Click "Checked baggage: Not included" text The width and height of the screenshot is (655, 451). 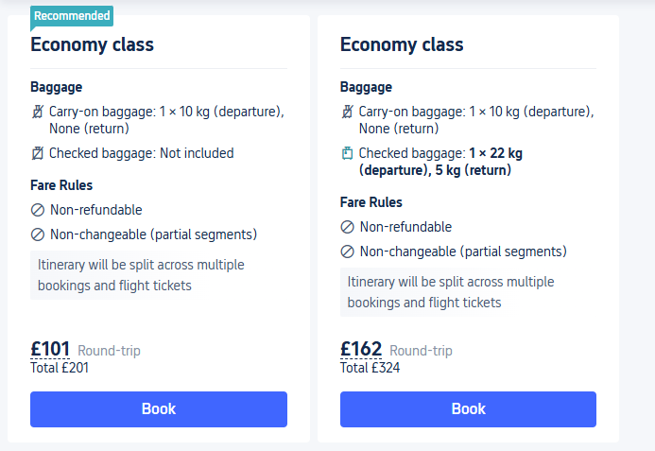click(141, 153)
